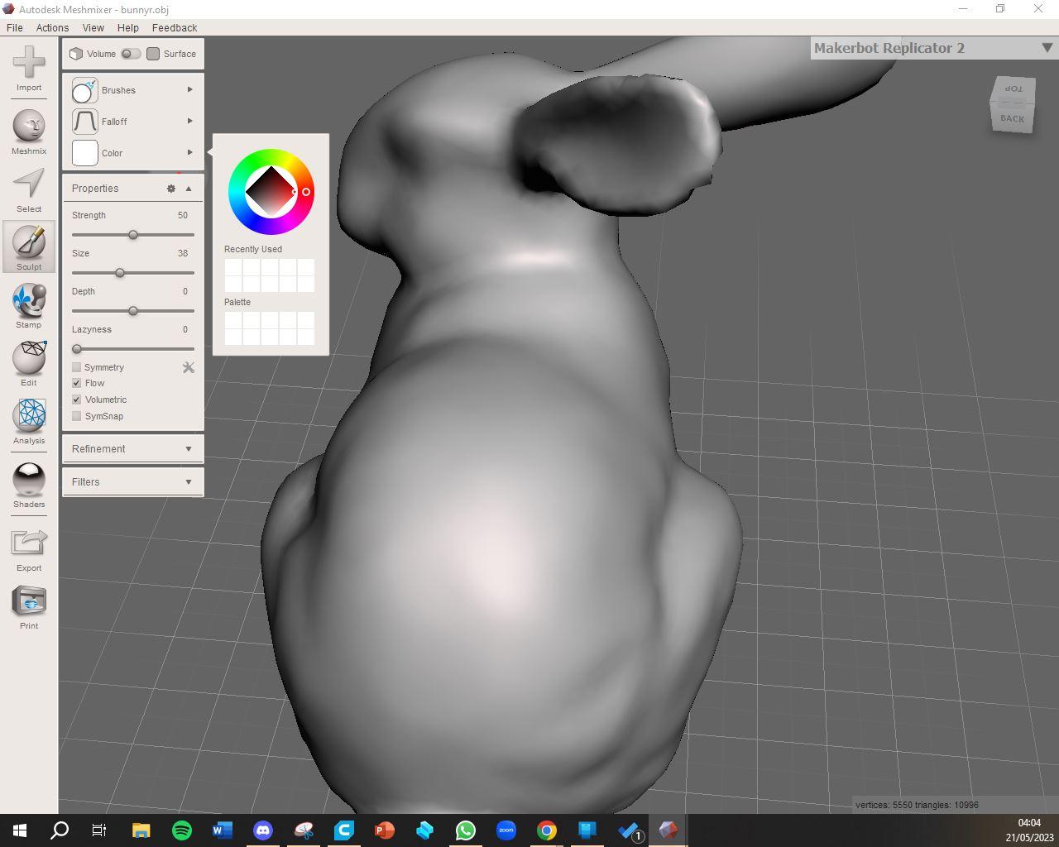Open the Windows Start menu
1059x847 pixels.
click(x=20, y=830)
